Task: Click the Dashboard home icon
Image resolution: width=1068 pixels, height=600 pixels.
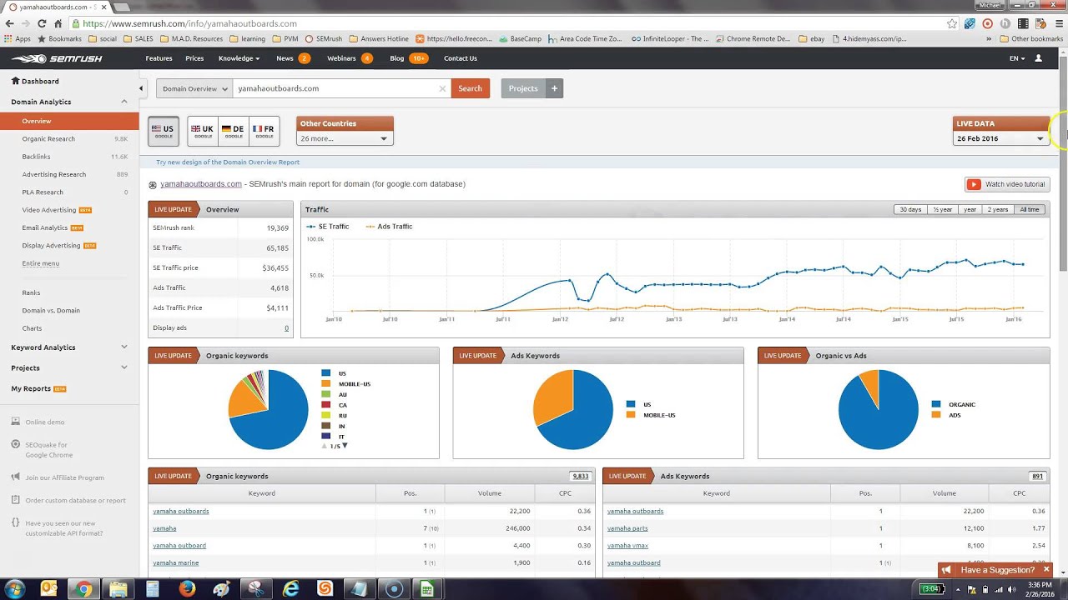Action: pos(15,81)
